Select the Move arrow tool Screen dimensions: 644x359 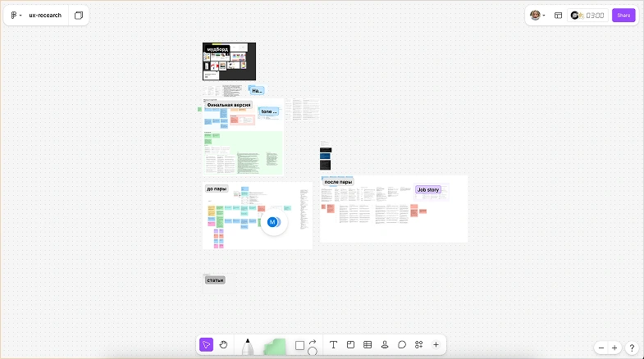(x=206, y=344)
